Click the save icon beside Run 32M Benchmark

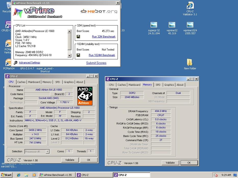[78, 37]
